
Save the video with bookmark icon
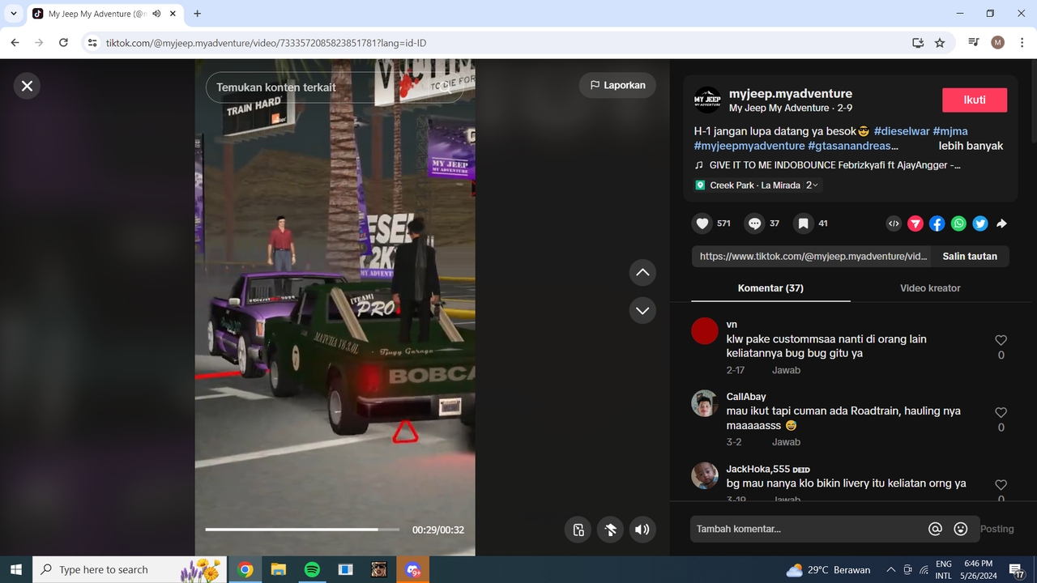(803, 223)
